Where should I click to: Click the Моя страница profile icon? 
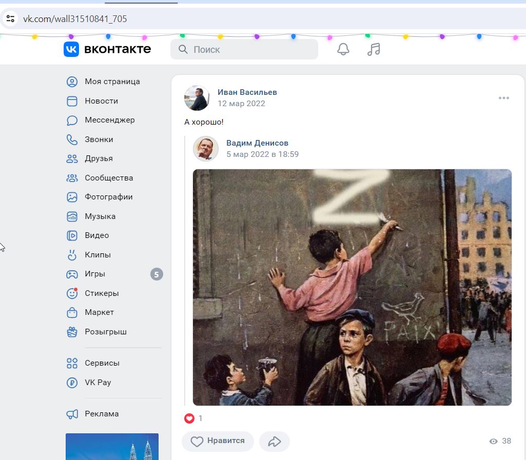[72, 82]
